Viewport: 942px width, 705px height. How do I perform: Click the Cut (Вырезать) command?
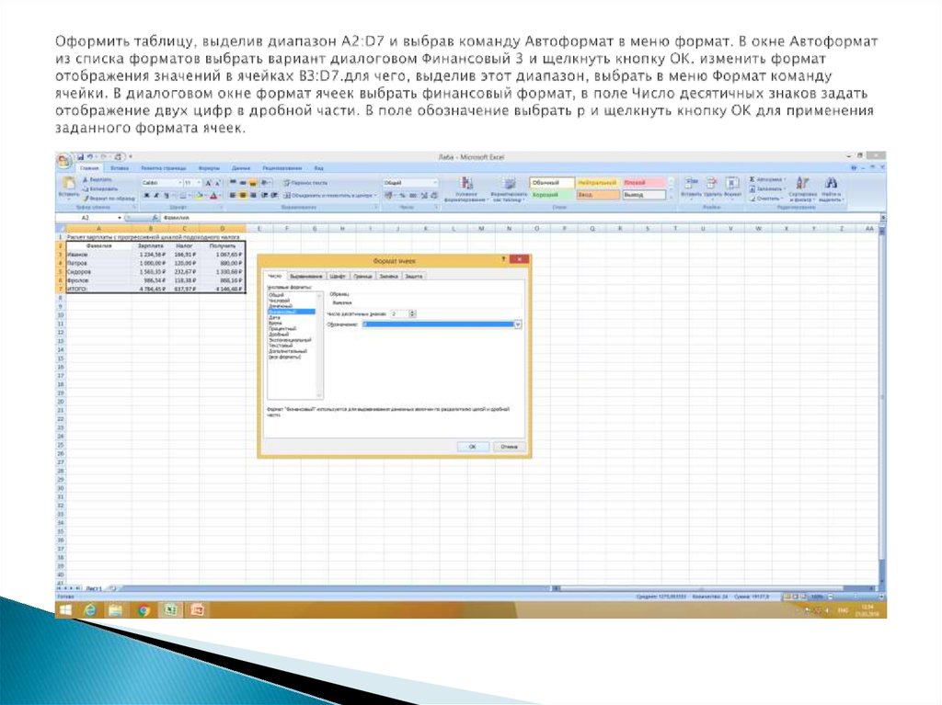98,179
